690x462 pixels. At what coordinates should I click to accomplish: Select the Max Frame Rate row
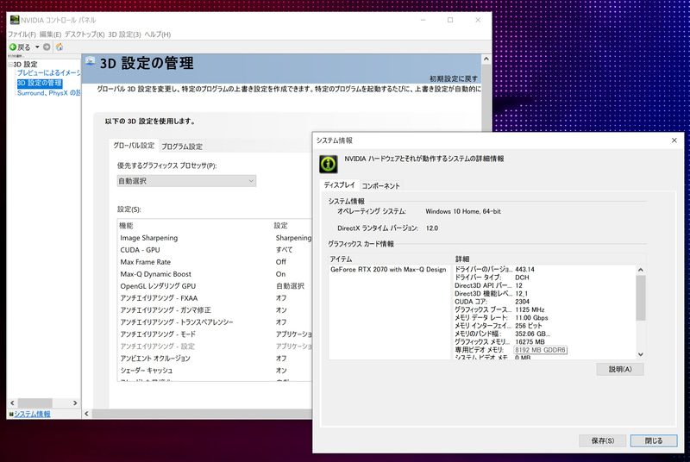coord(215,262)
